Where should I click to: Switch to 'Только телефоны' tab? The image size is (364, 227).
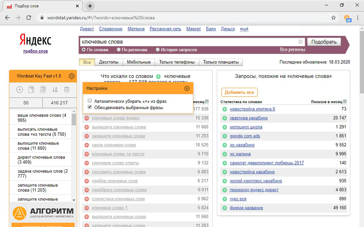pos(177,62)
